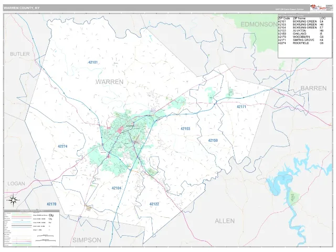This screenshot has height=252, width=336.
Task: Select ZIP code label 42103
Action: pos(185,129)
